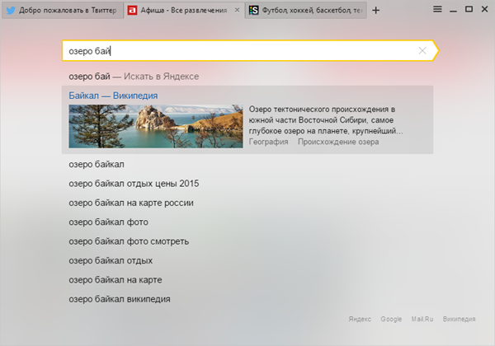Select suggestion озеро байкал на карте россии

[131, 203]
